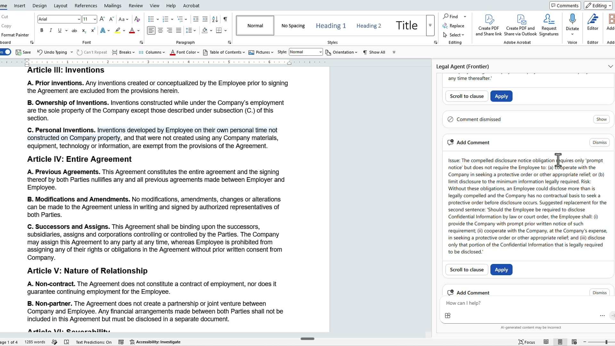Toggle bold formatting
This screenshot has height=346, width=615.
click(x=42, y=30)
